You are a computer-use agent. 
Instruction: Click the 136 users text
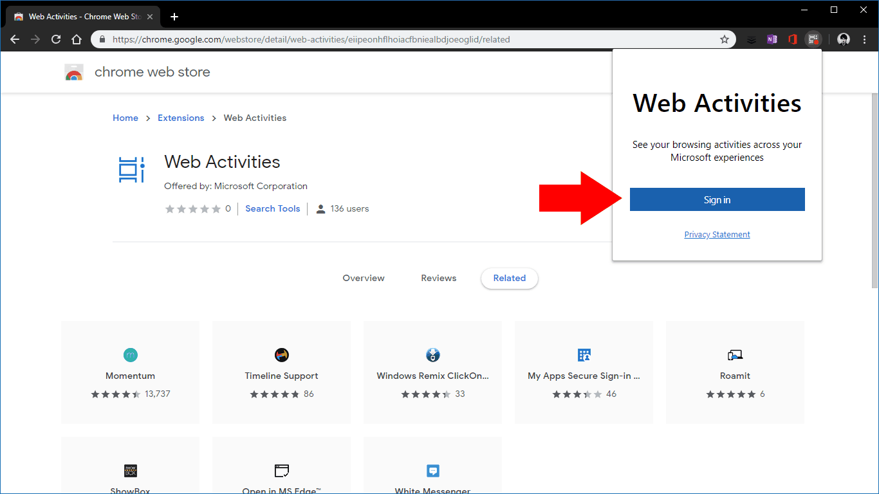[349, 208]
